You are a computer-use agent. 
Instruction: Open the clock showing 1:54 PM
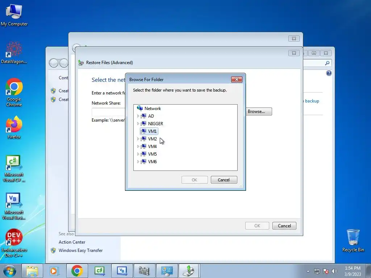353,271
